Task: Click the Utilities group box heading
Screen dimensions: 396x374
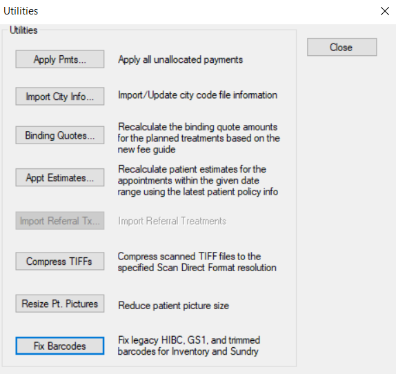Action: (x=23, y=30)
